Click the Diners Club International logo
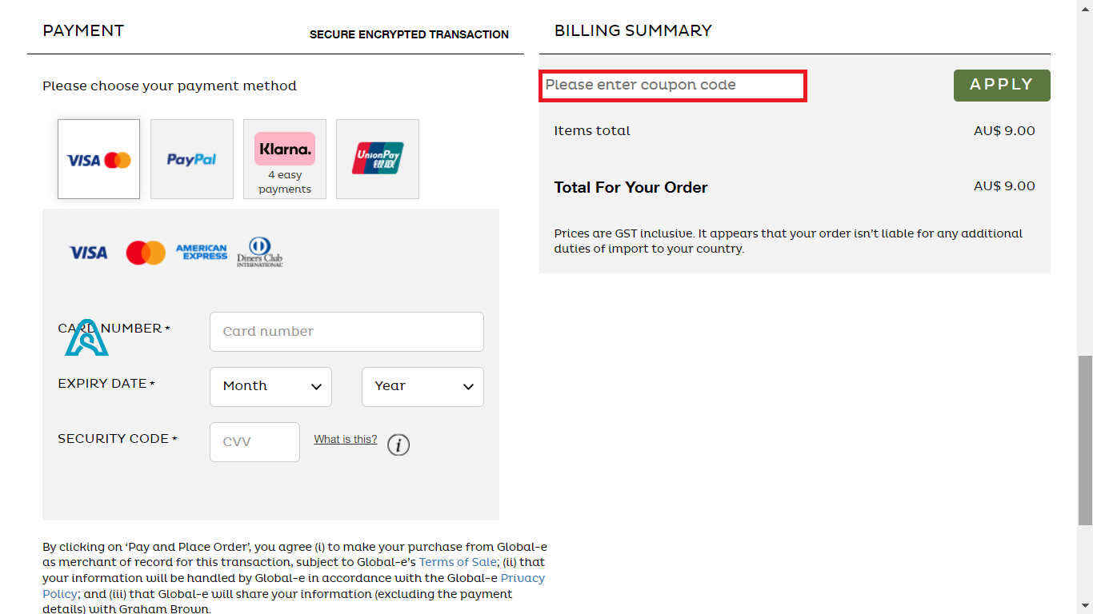 pyautogui.click(x=259, y=253)
